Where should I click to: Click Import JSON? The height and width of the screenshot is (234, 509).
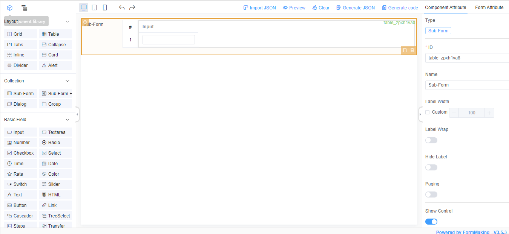click(x=260, y=8)
